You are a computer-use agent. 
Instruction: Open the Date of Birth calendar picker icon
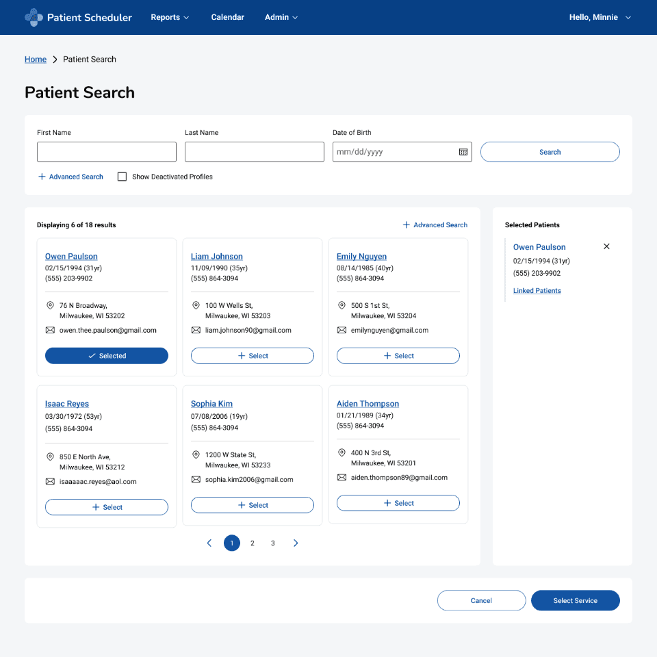pyautogui.click(x=463, y=152)
